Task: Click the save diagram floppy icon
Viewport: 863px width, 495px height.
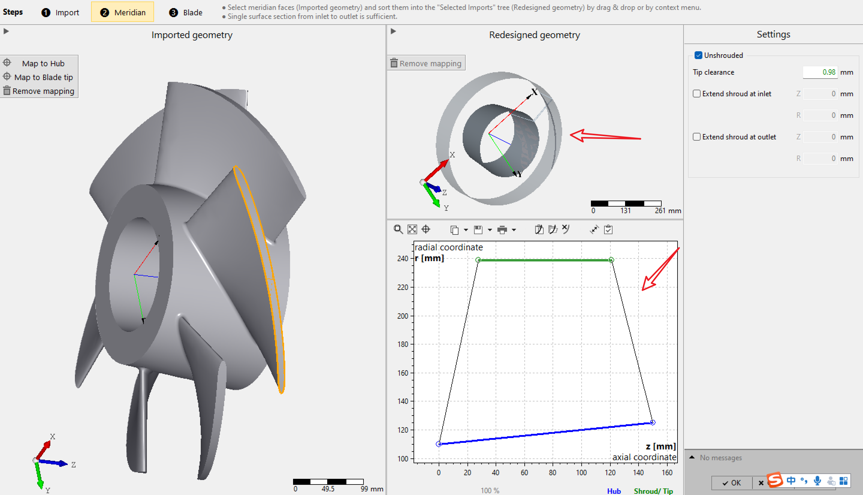Action: tap(478, 230)
